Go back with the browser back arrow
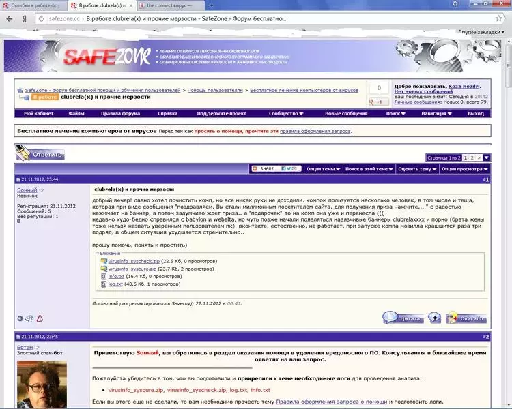 point(10,19)
